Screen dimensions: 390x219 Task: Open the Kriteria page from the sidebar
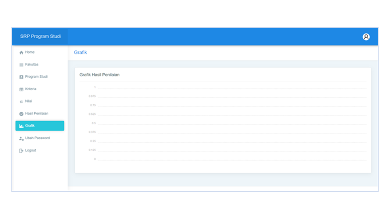click(31, 89)
